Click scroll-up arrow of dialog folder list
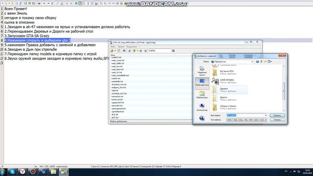 coord(284,66)
